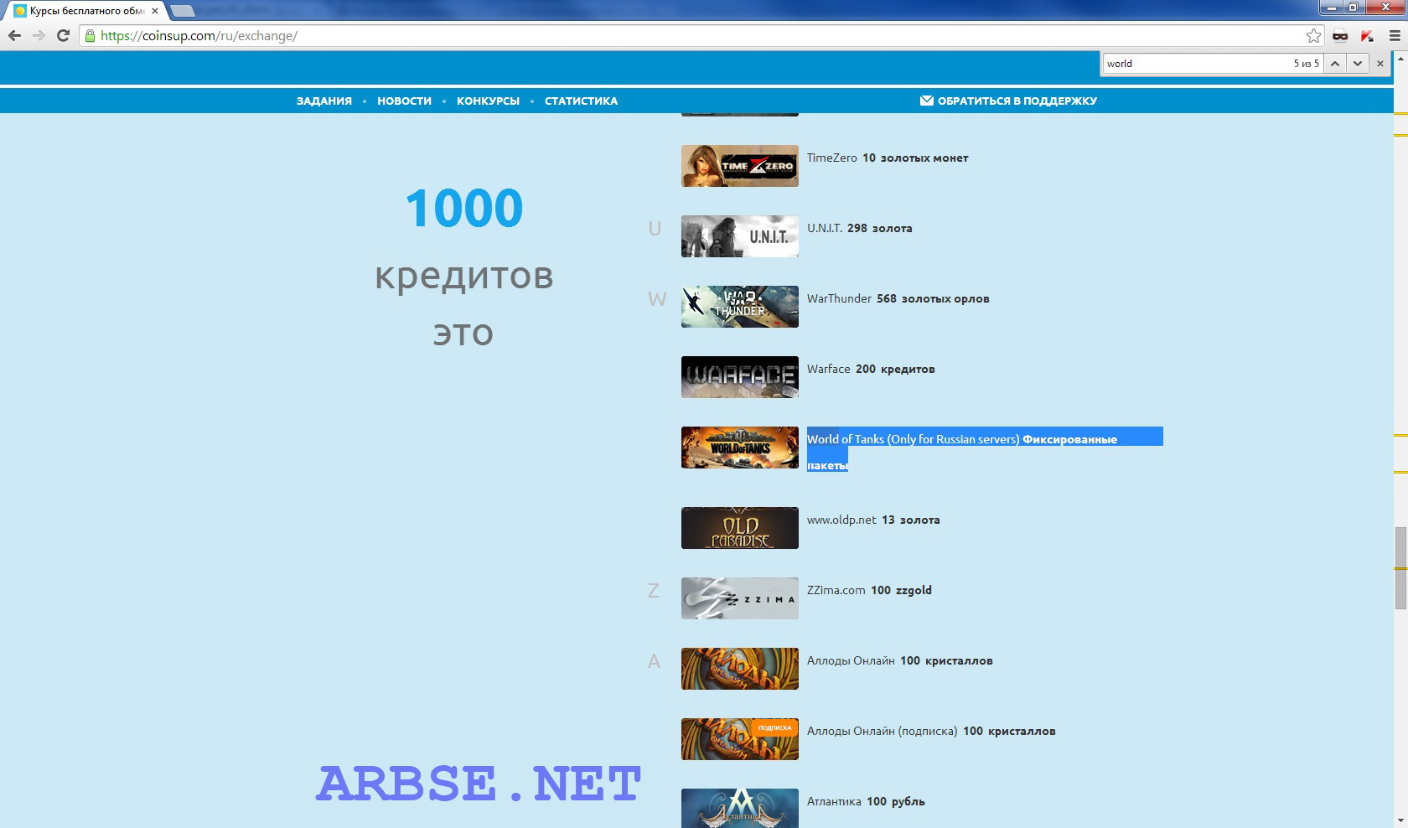
Task: Open the ЗАДАНИЯ menu item
Action: pos(324,101)
